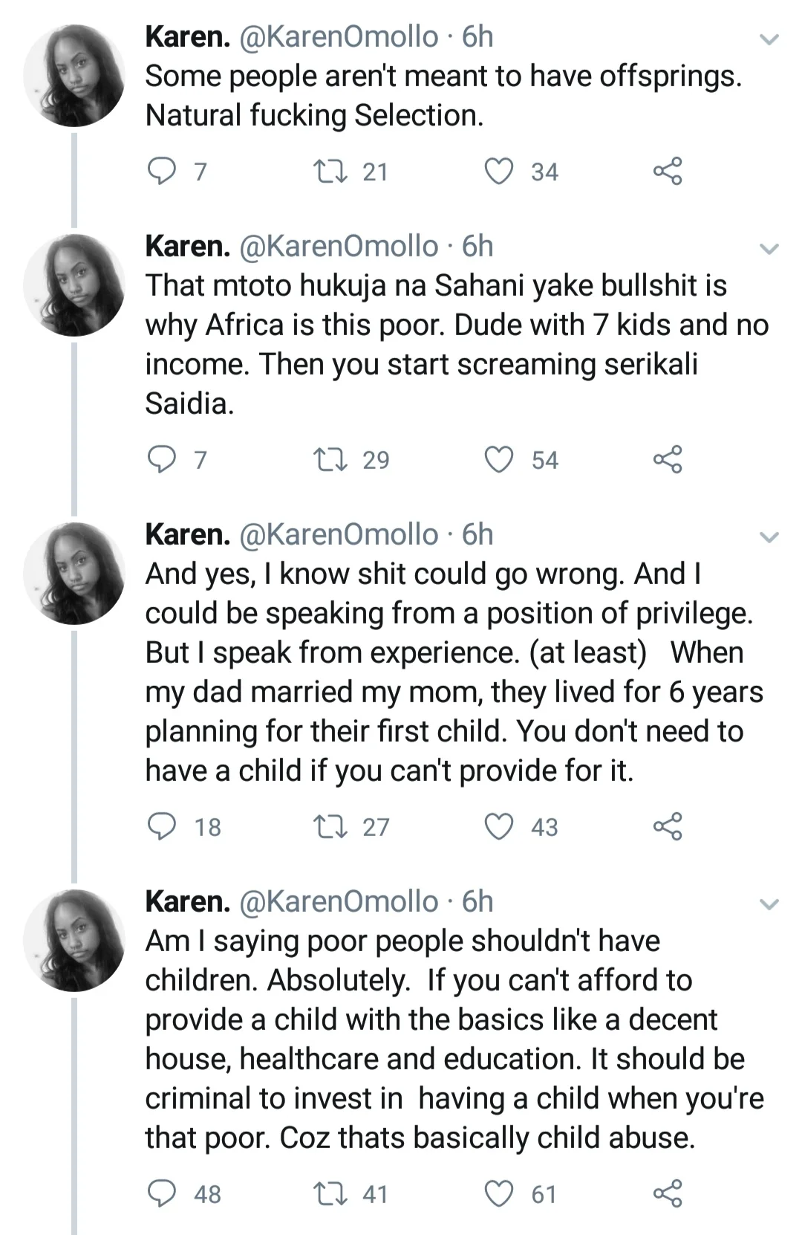Image resolution: width=802 pixels, height=1235 pixels.
Task: Open the 'Am I saying poor people' tweet text
Action: tap(444, 1039)
